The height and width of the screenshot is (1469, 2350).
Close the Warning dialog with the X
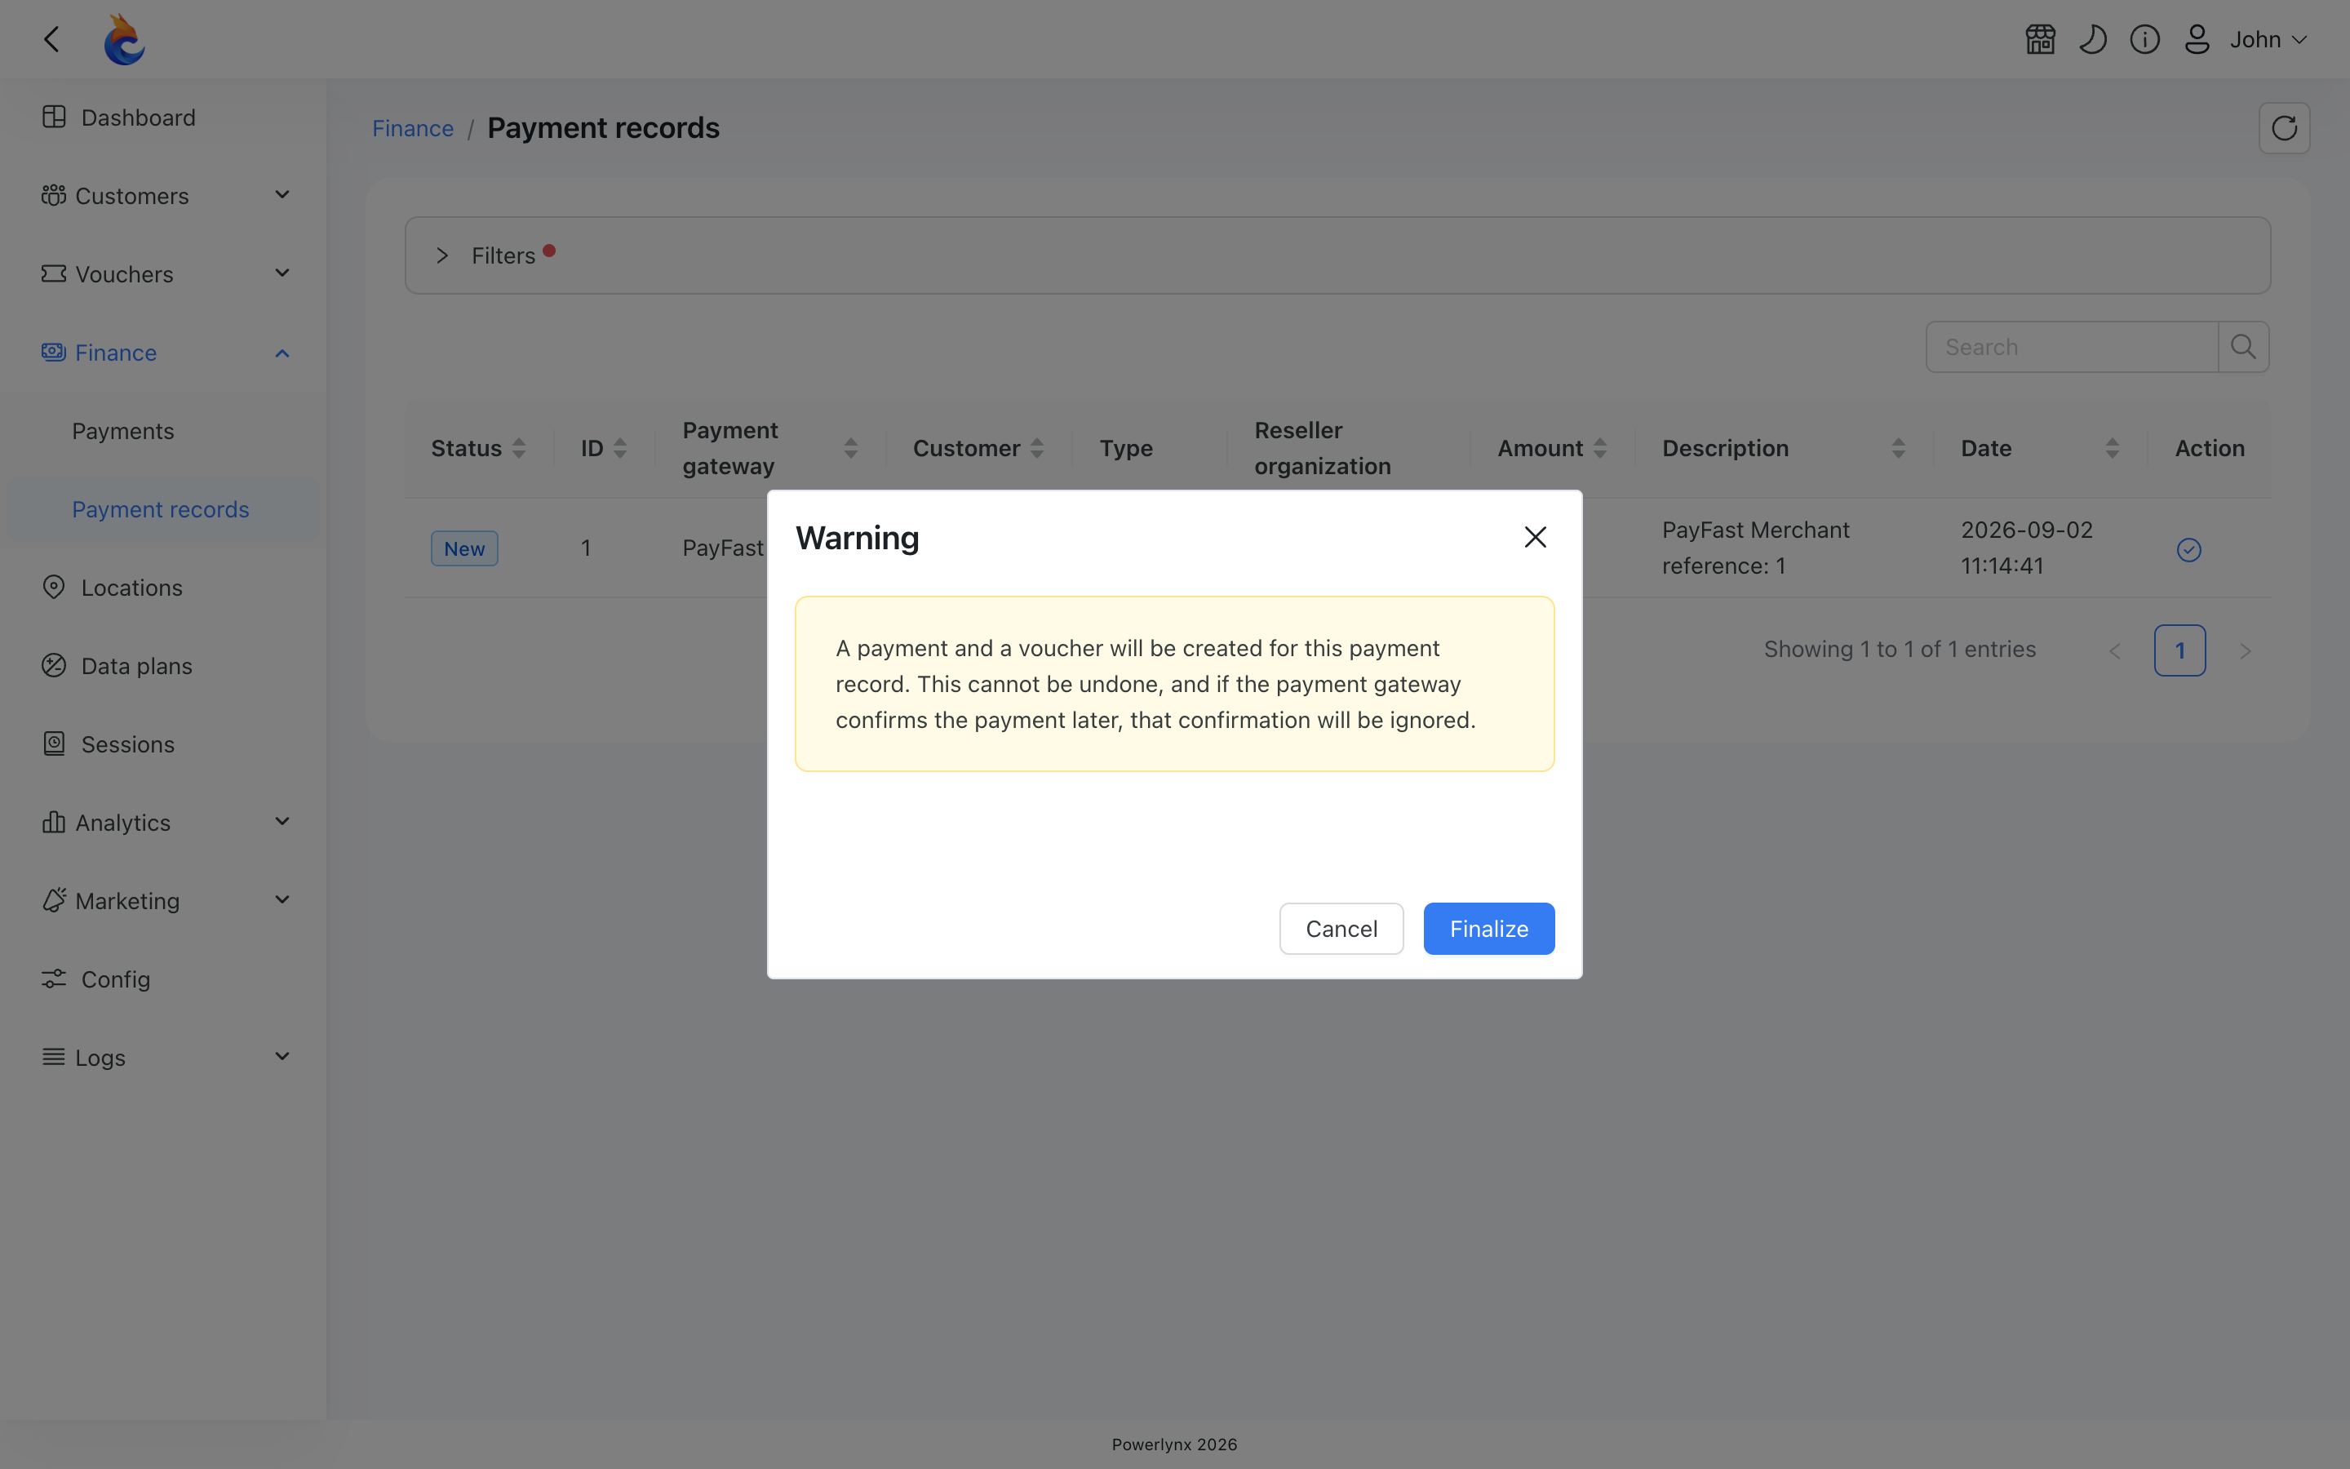pyautogui.click(x=1536, y=537)
